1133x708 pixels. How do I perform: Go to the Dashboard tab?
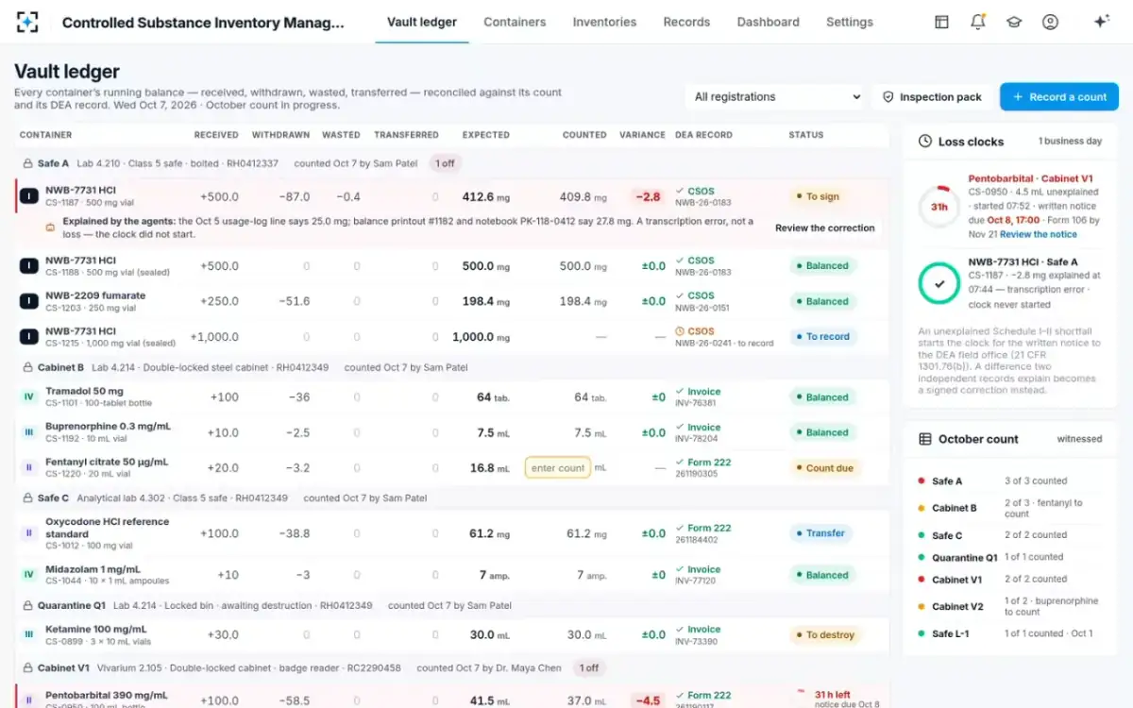click(x=768, y=22)
